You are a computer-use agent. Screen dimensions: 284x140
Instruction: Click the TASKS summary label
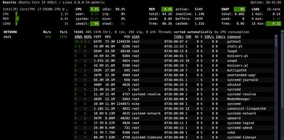click(78, 32)
